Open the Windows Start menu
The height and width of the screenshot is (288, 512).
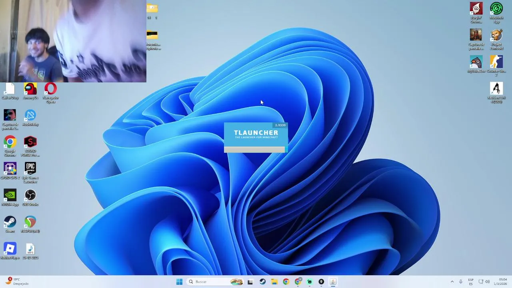(x=179, y=282)
